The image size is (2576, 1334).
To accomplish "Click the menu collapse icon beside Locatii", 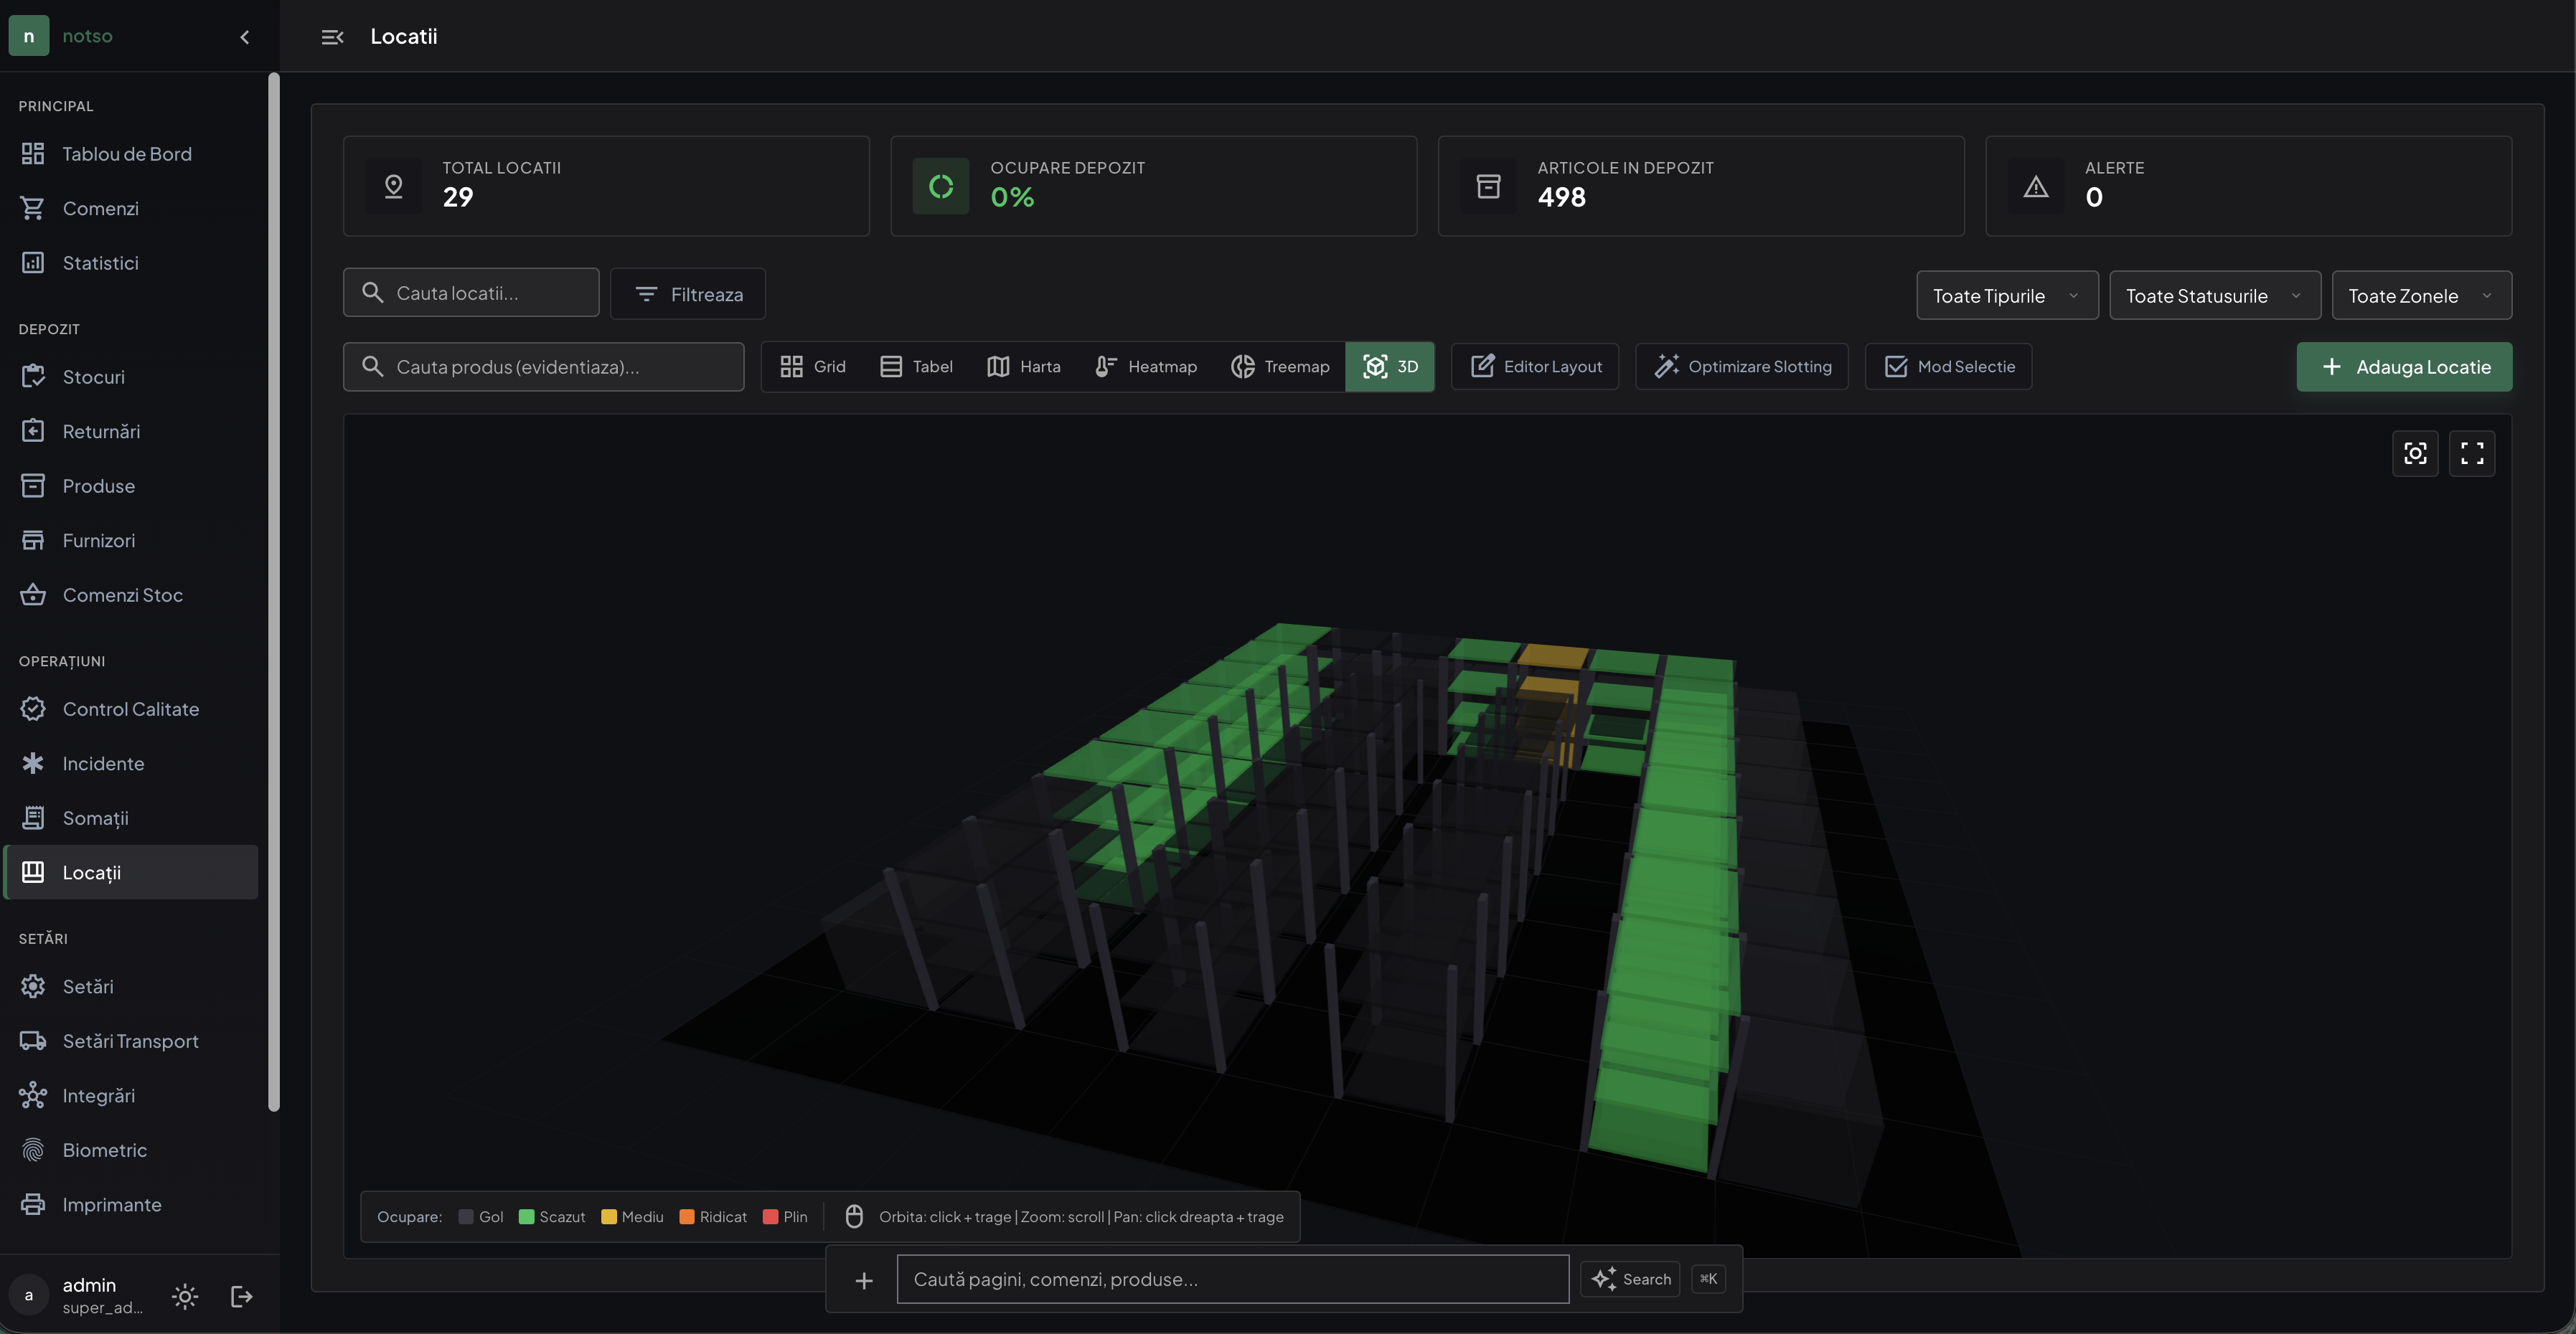I will (x=332, y=37).
